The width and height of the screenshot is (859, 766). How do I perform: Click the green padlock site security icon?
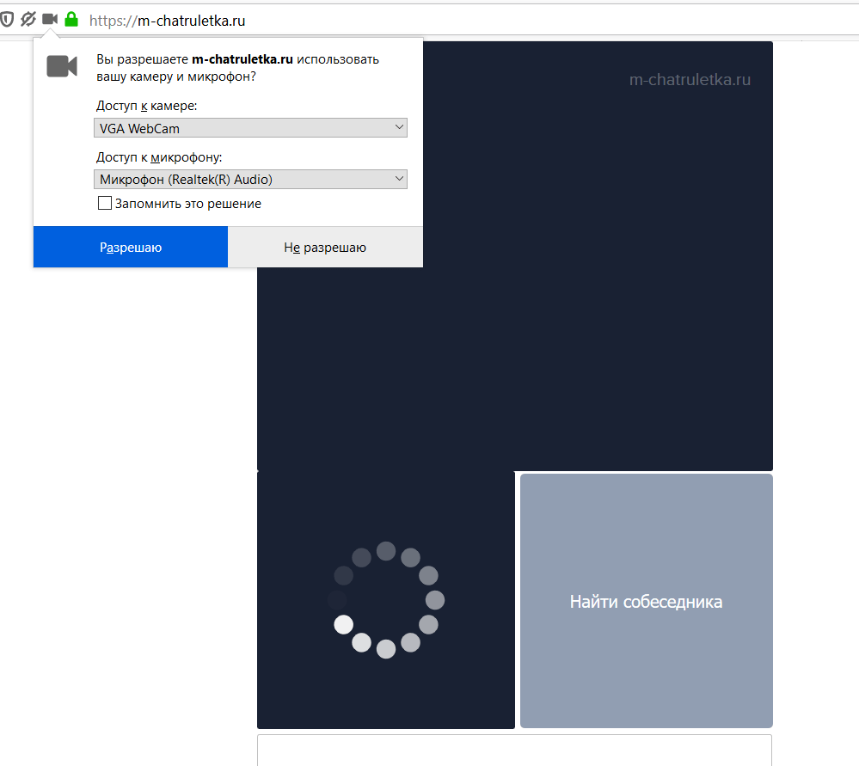71,19
